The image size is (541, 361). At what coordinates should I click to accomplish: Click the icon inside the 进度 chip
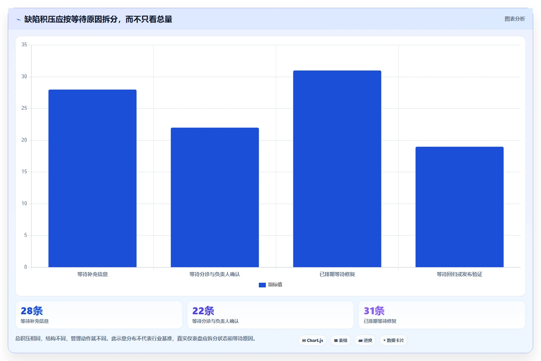[360, 341]
